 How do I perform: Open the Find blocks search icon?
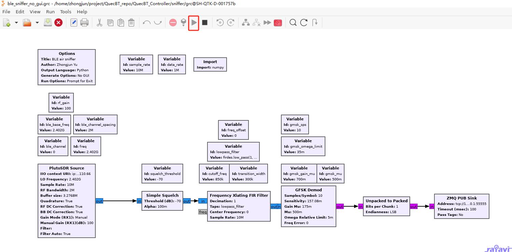click(293, 23)
